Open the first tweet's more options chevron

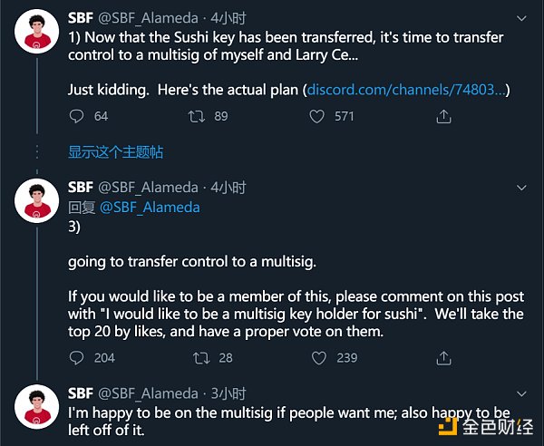point(520,18)
